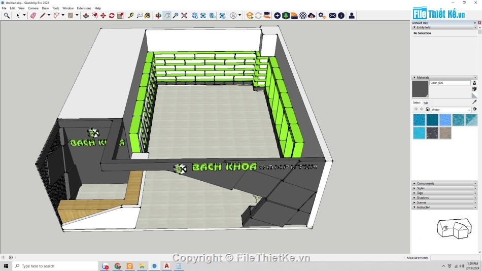The width and height of the screenshot is (482, 271).
Task: Expand the Shadows panel
Action: tap(415, 198)
